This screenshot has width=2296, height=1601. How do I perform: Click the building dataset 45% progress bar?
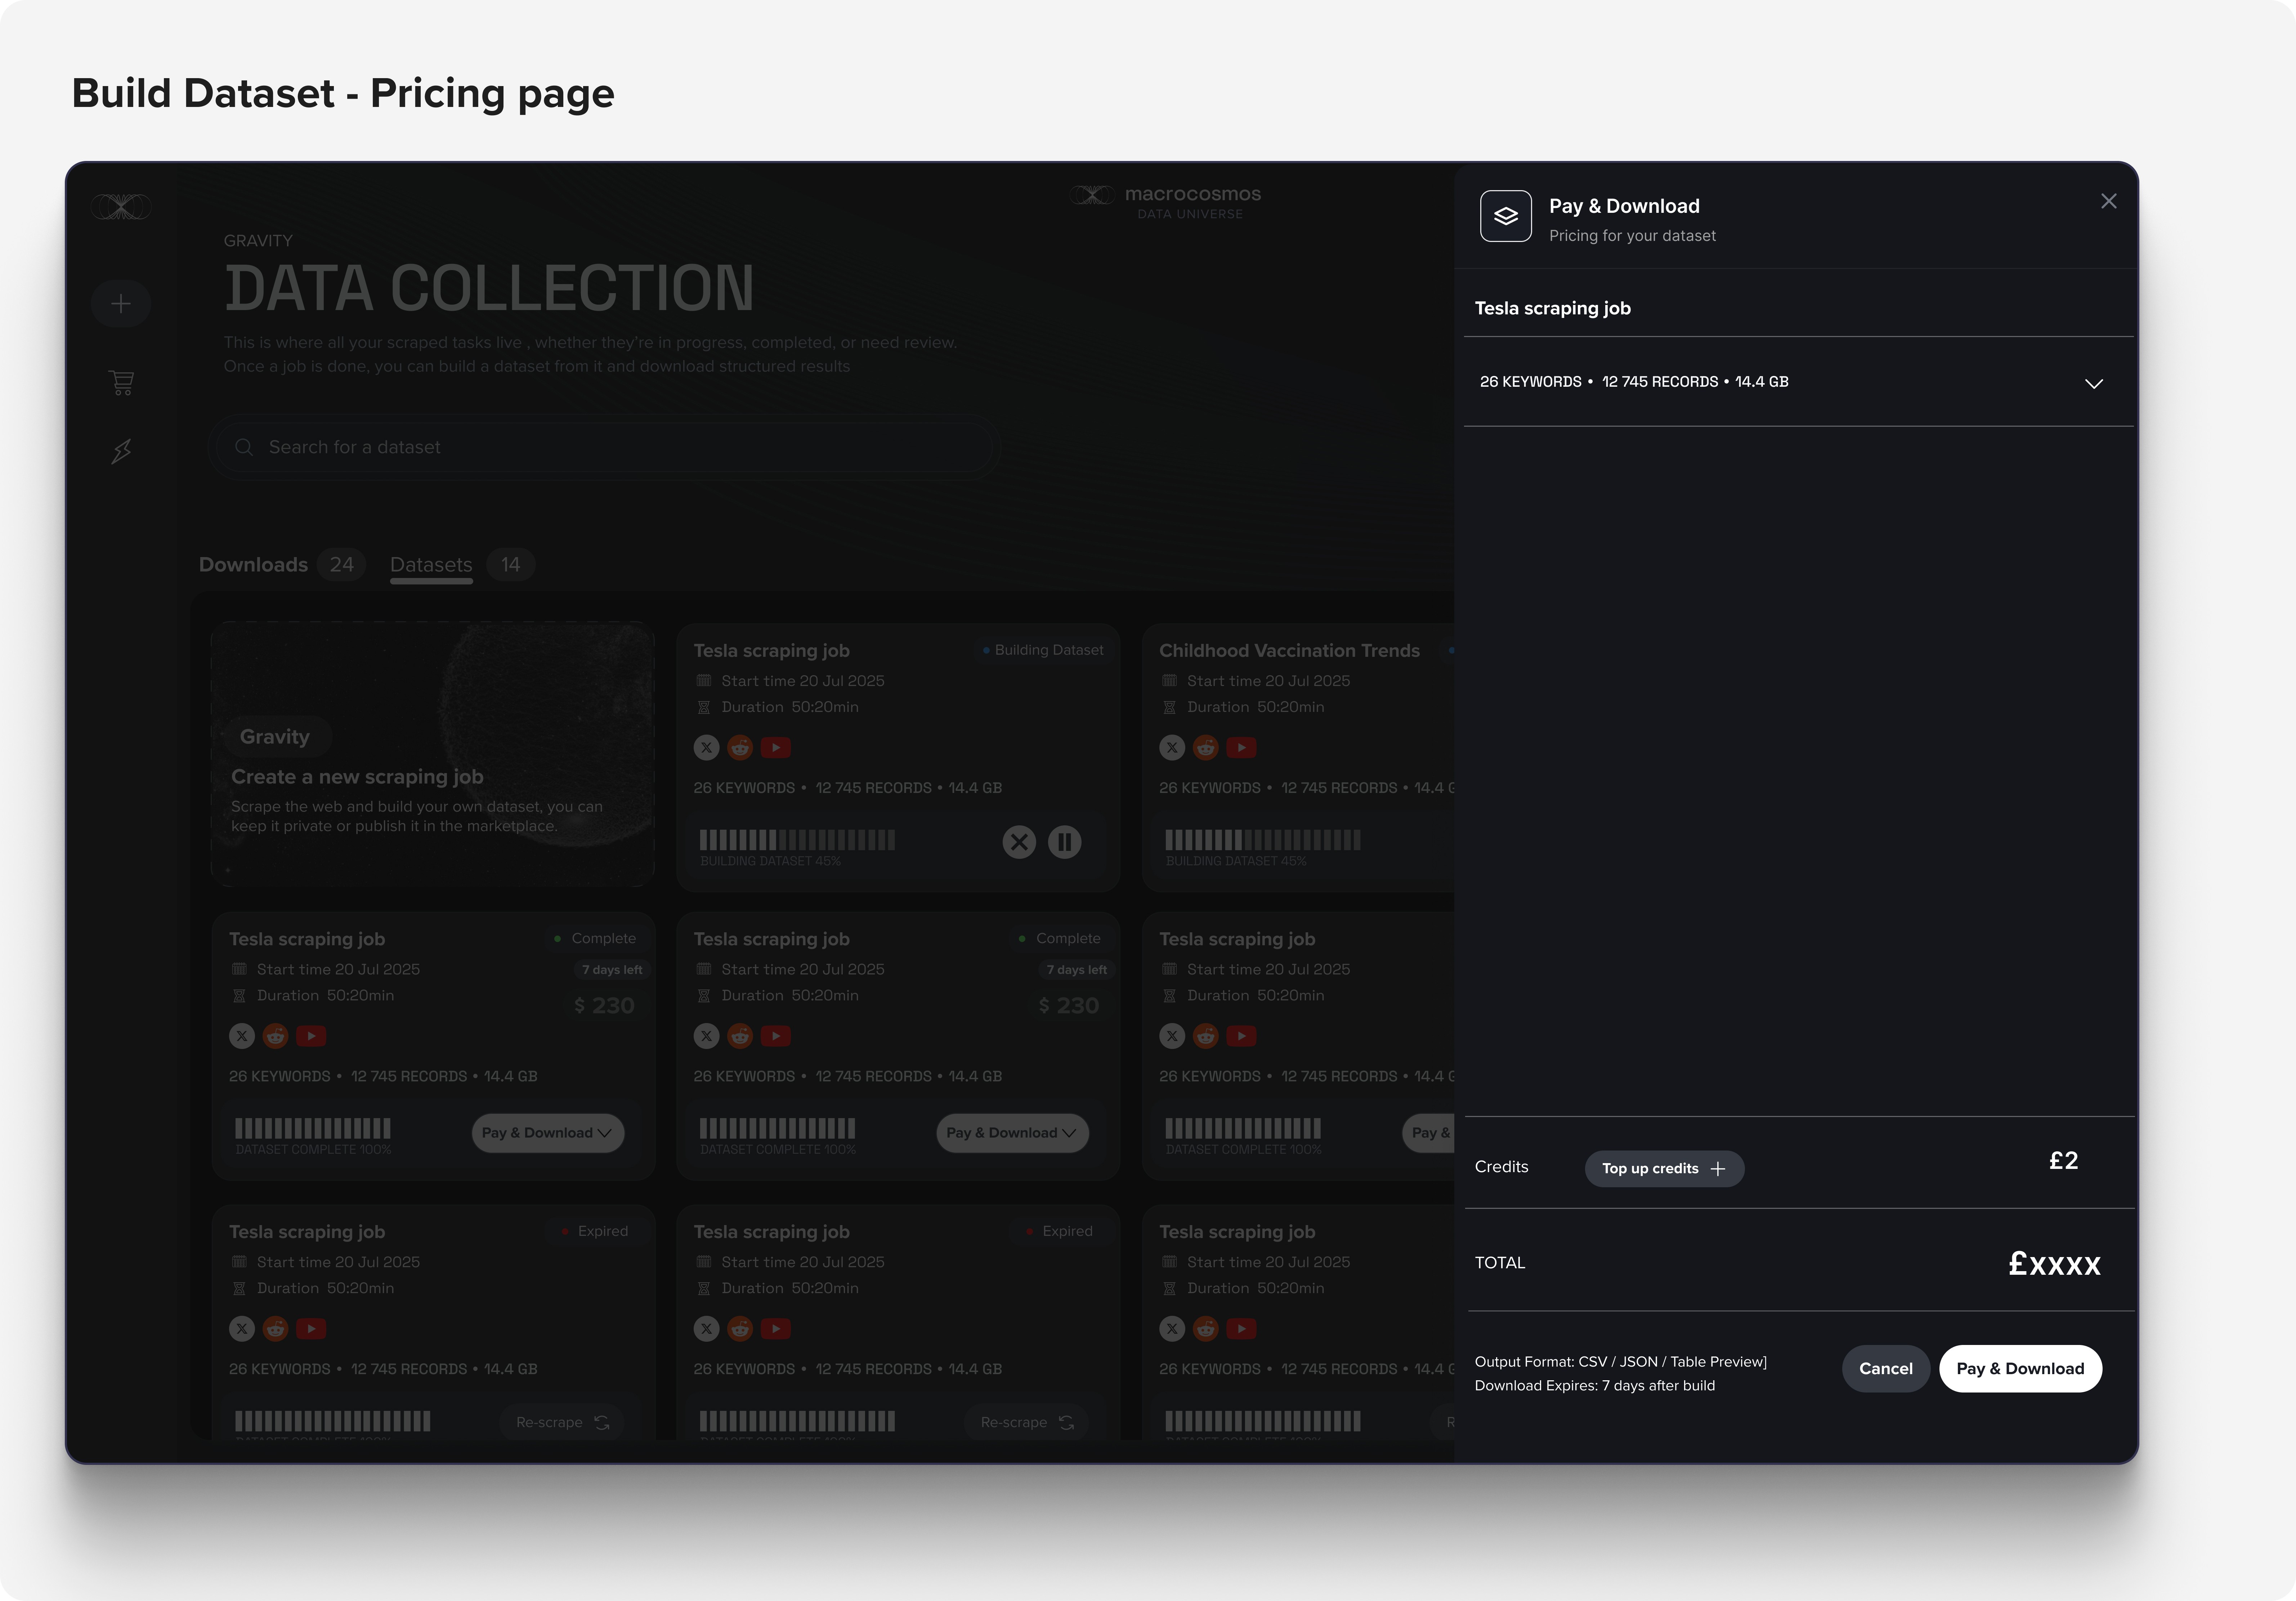[x=797, y=840]
